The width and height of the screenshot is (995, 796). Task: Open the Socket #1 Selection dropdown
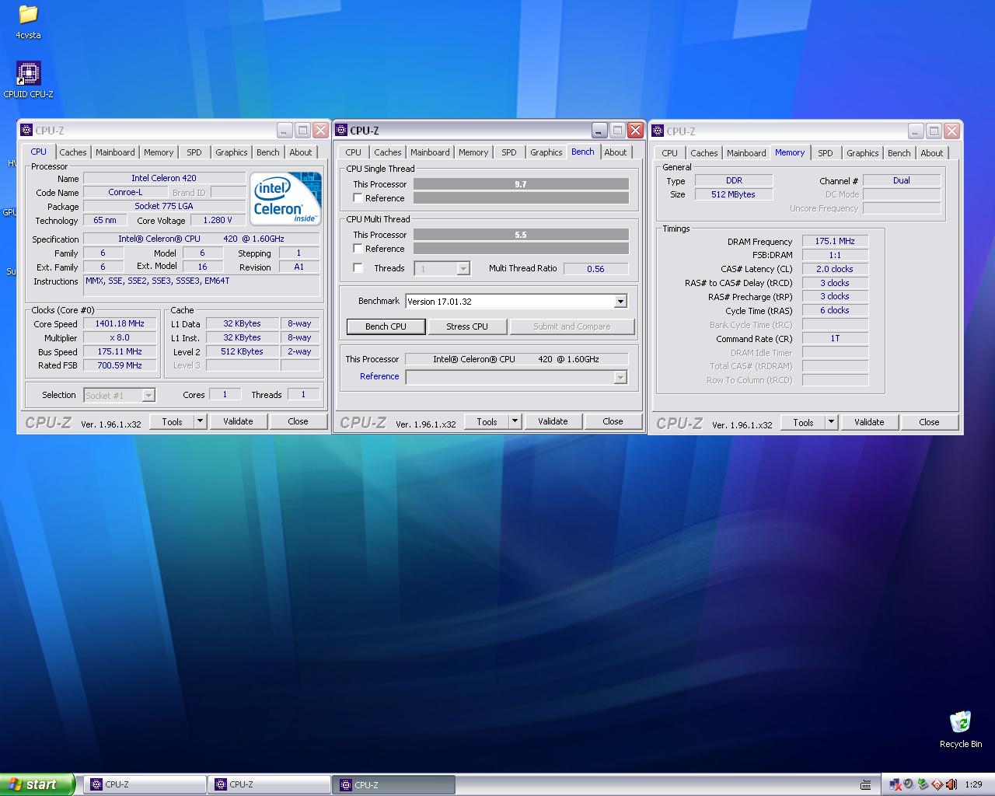pyautogui.click(x=148, y=396)
